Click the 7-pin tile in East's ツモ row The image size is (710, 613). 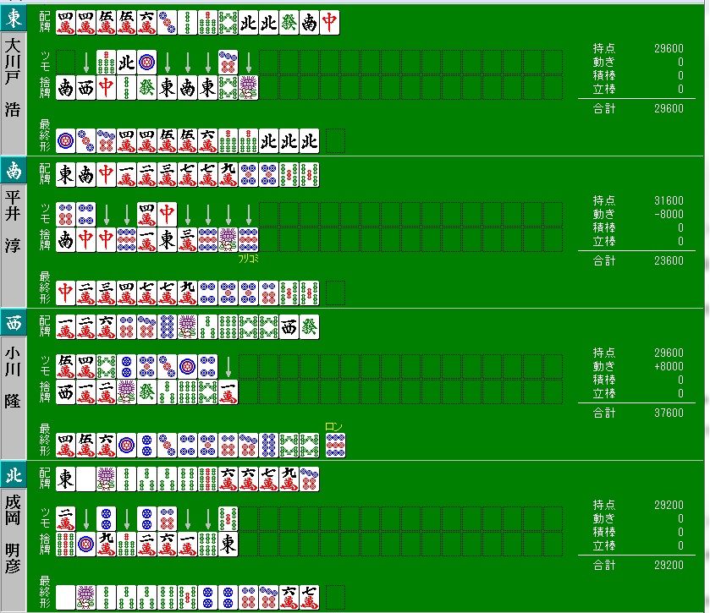coord(228,63)
